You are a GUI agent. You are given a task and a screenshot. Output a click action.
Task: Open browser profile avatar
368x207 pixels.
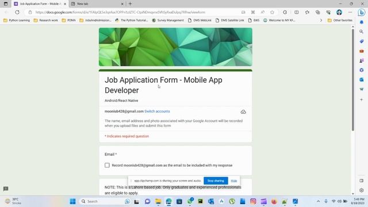coord(339,12)
